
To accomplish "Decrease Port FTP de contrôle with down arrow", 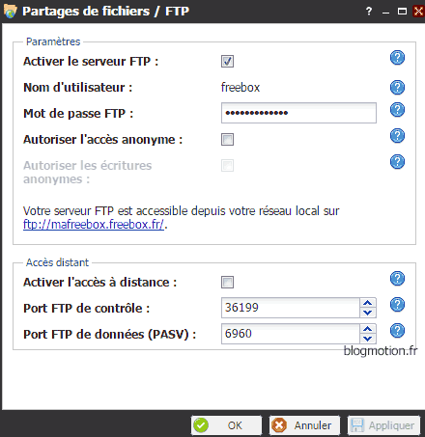I will click(x=368, y=313).
